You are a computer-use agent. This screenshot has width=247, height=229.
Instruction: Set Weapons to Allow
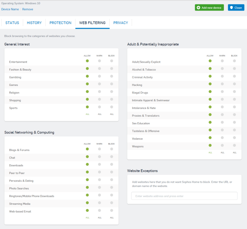210,145
